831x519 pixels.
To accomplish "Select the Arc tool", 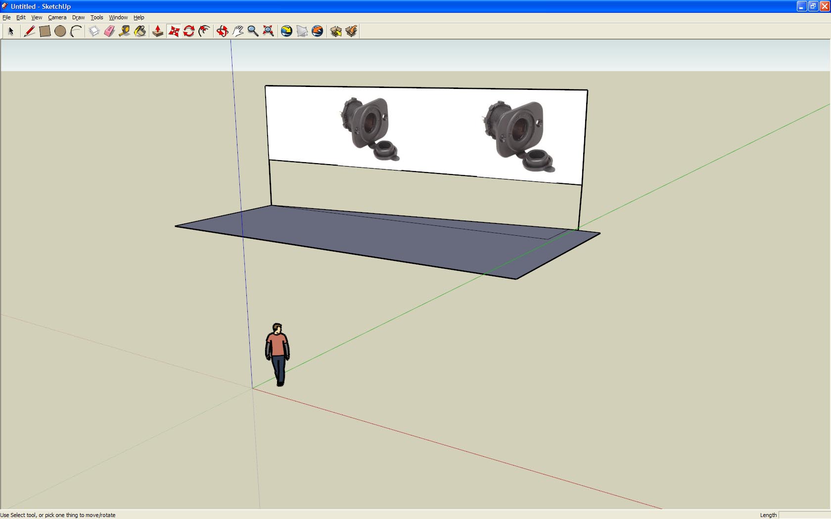I will pyautogui.click(x=76, y=31).
